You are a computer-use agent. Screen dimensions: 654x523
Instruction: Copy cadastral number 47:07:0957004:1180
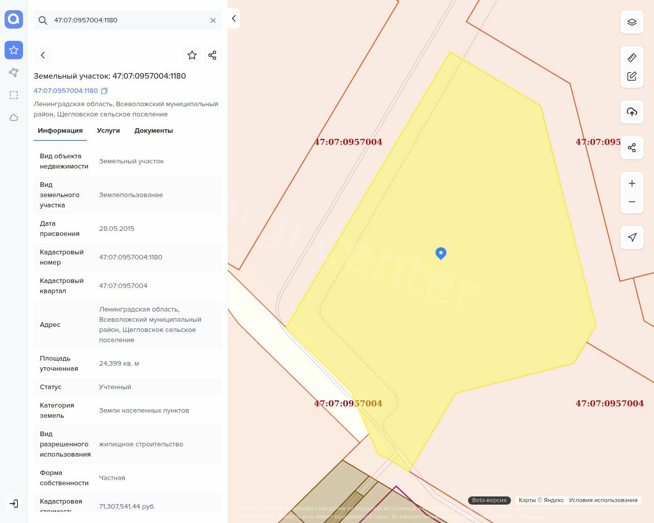click(104, 91)
